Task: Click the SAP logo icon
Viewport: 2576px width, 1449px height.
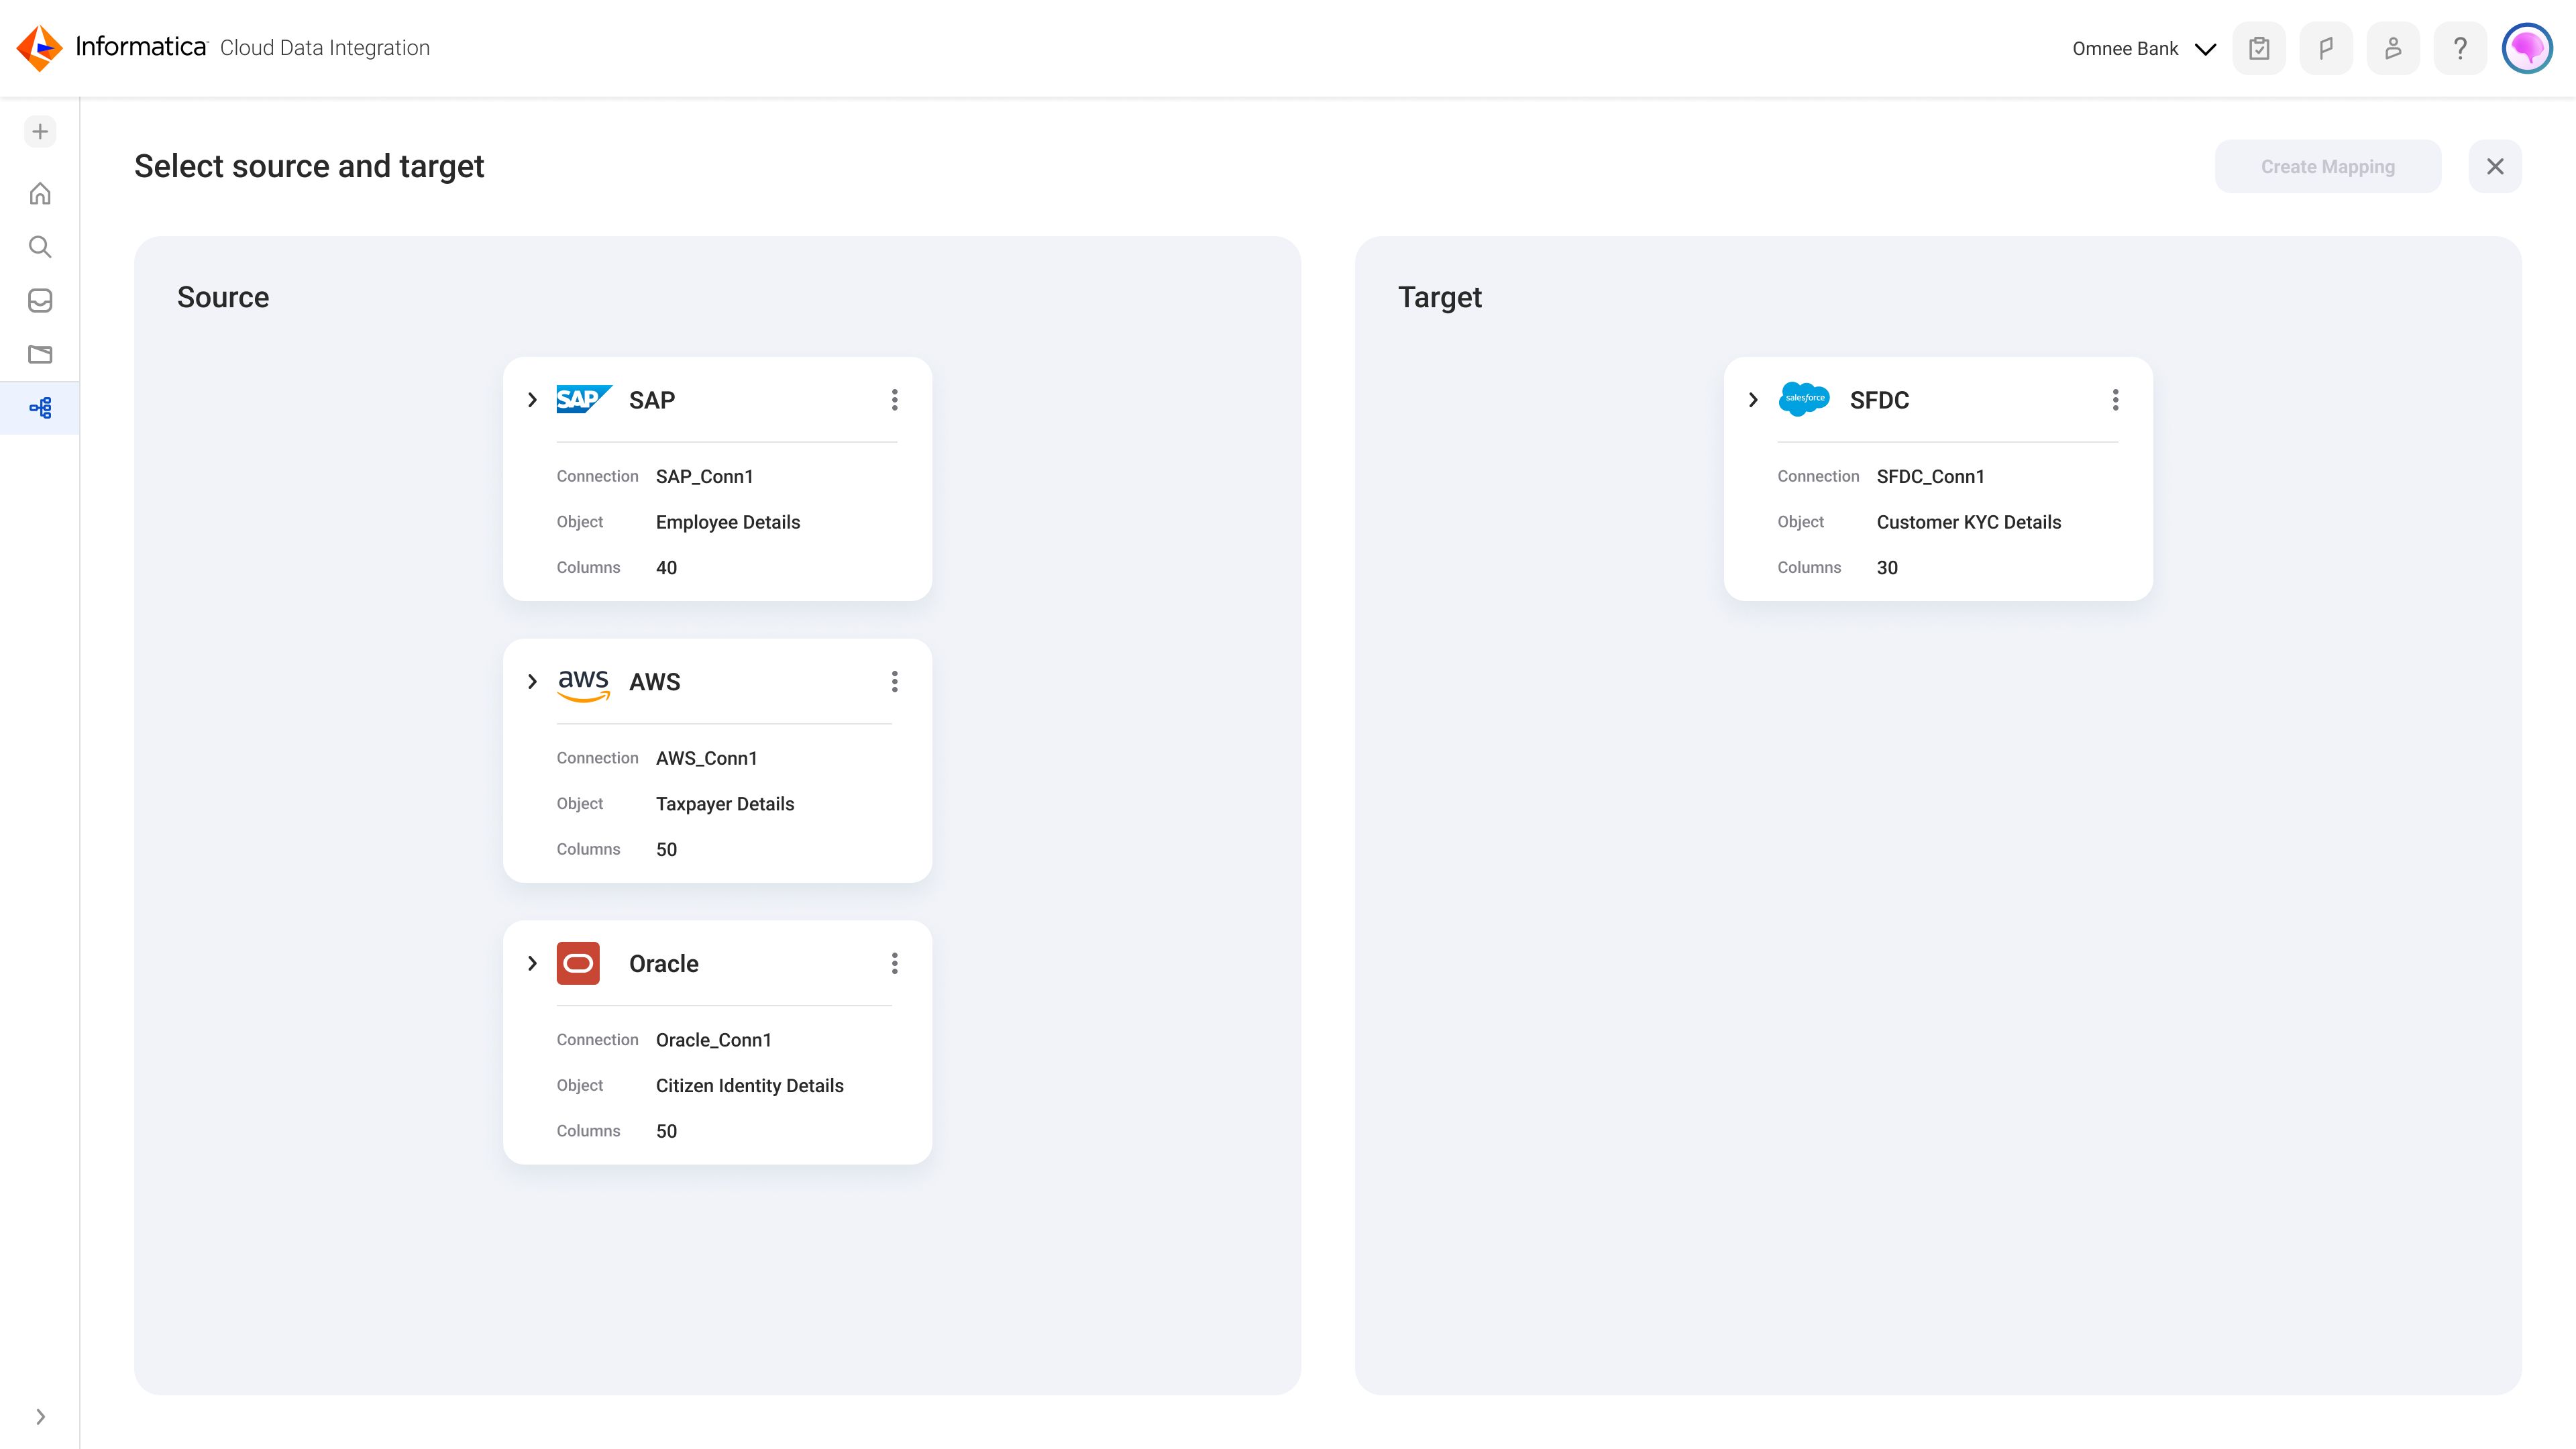Action: 584,400
